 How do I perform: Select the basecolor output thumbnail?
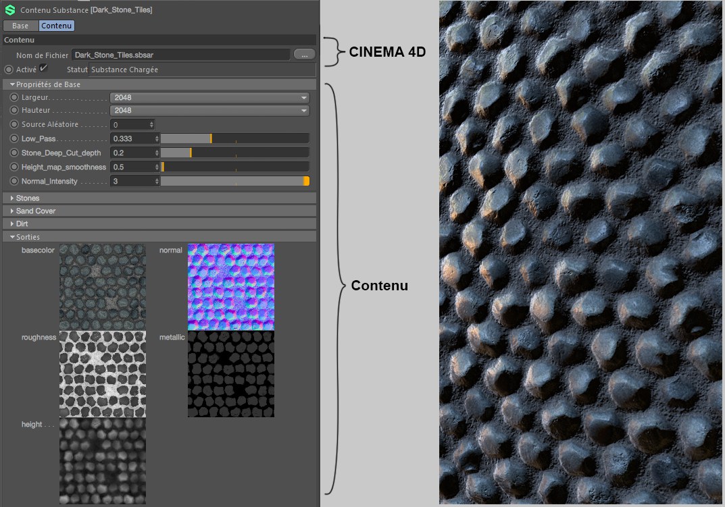102,286
